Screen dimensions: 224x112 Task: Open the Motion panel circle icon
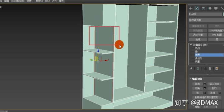pos(210,8)
